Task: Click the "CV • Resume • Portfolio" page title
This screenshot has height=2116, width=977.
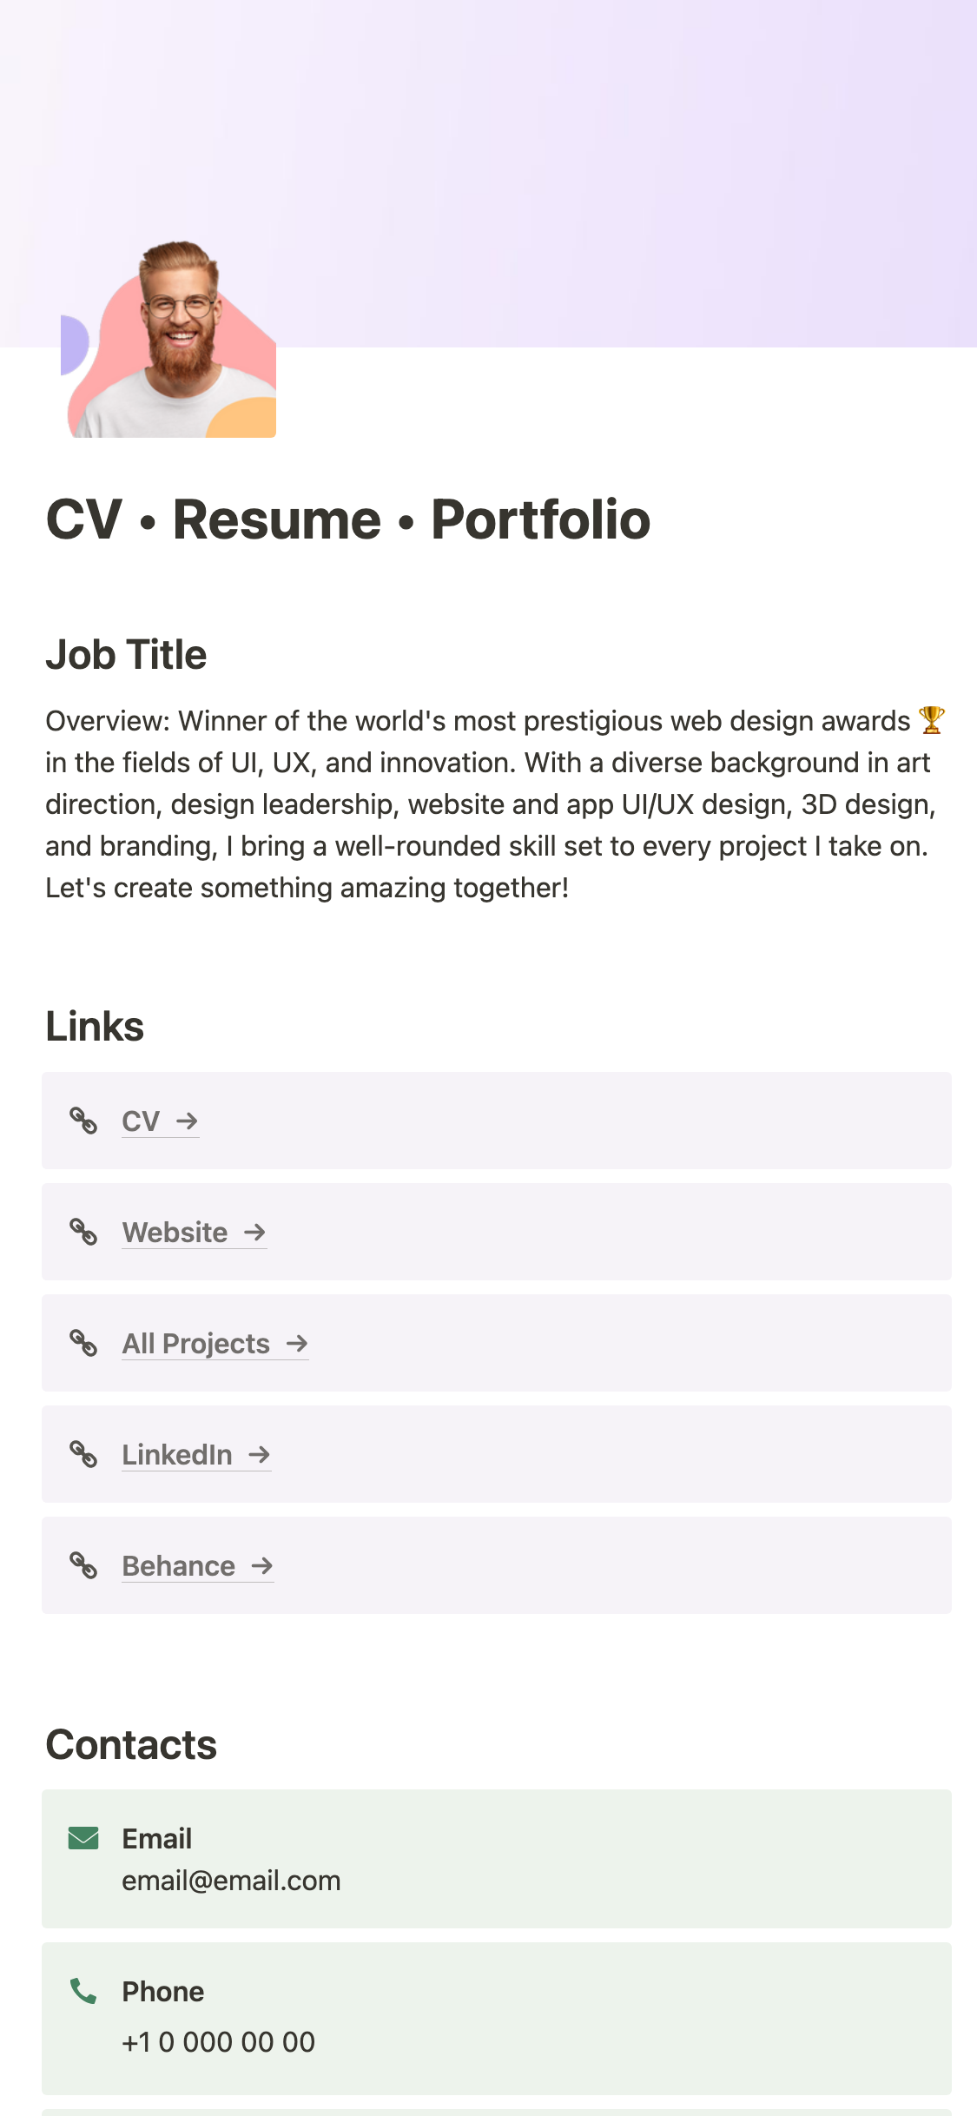Action: [x=347, y=519]
